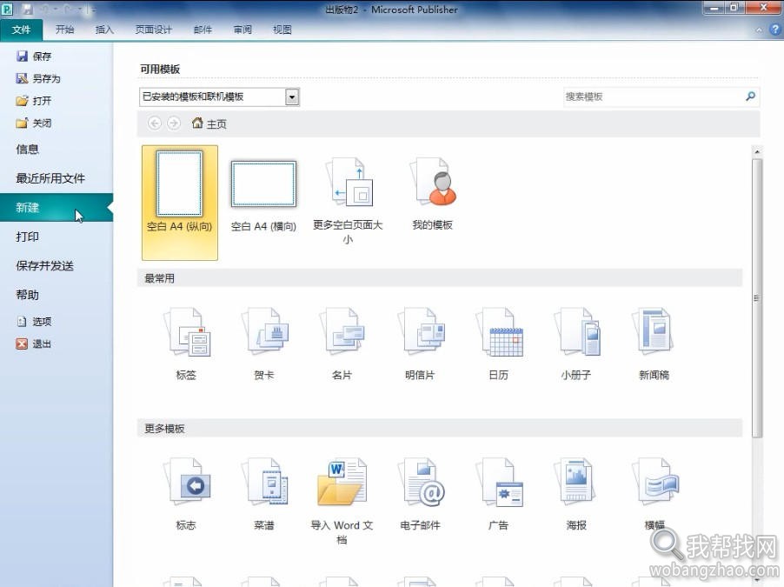Select the 菜谱 menu template category
The width and height of the screenshot is (784, 587).
click(x=264, y=482)
